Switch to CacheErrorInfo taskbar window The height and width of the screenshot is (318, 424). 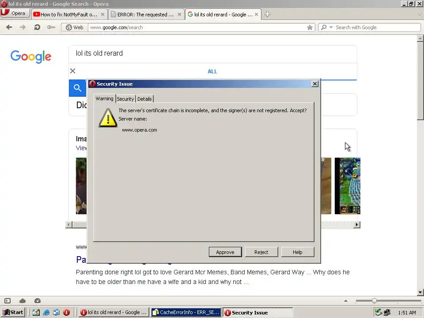[x=186, y=312]
